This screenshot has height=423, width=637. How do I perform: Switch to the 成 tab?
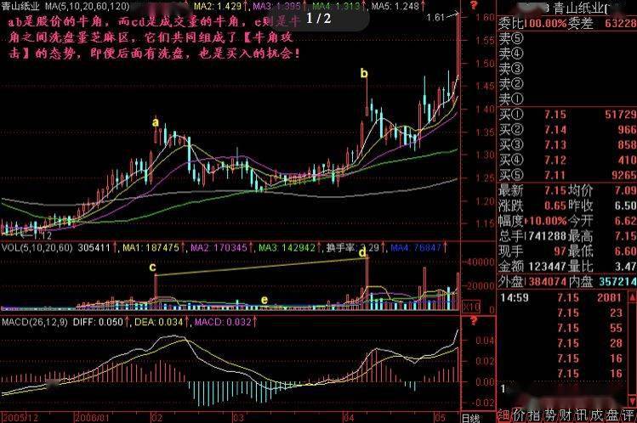[597, 415]
